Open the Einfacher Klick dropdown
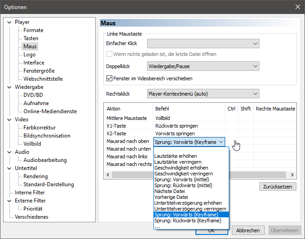 203,44
